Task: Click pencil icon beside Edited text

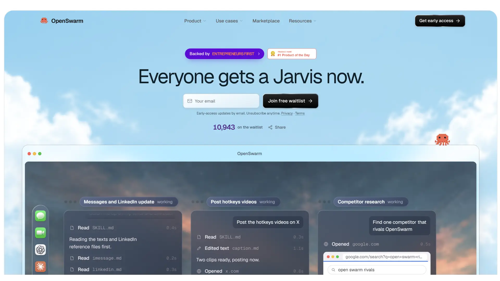Action: tap(199, 248)
